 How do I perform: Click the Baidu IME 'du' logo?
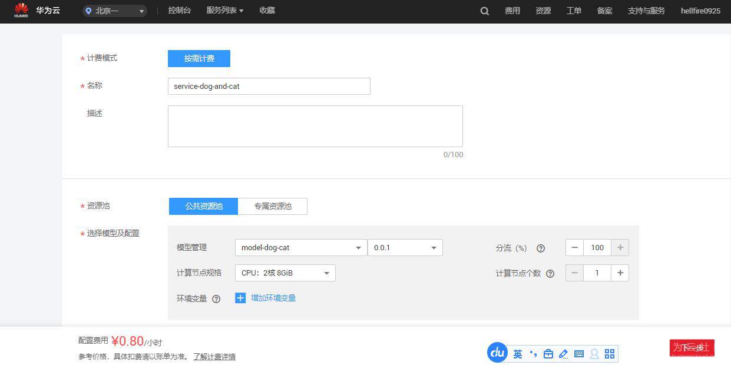tap(498, 353)
